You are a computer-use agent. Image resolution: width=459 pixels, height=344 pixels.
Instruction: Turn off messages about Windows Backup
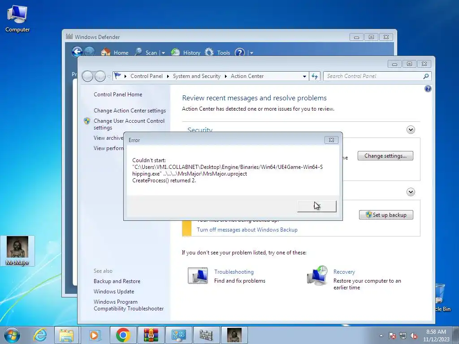coord(247,230)
